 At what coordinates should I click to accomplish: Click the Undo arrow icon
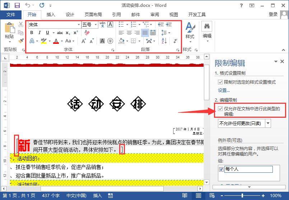pyautogui.click(x=28, y=5)
